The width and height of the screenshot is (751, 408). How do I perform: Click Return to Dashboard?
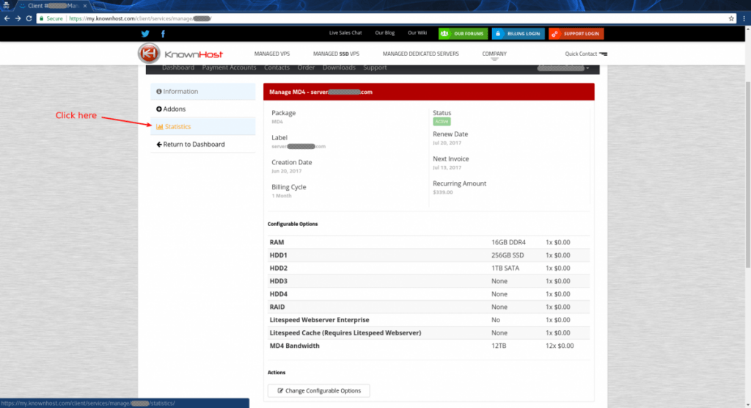point(203,145)
